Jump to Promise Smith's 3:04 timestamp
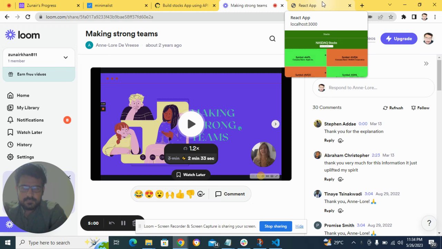 coord(361,225)
